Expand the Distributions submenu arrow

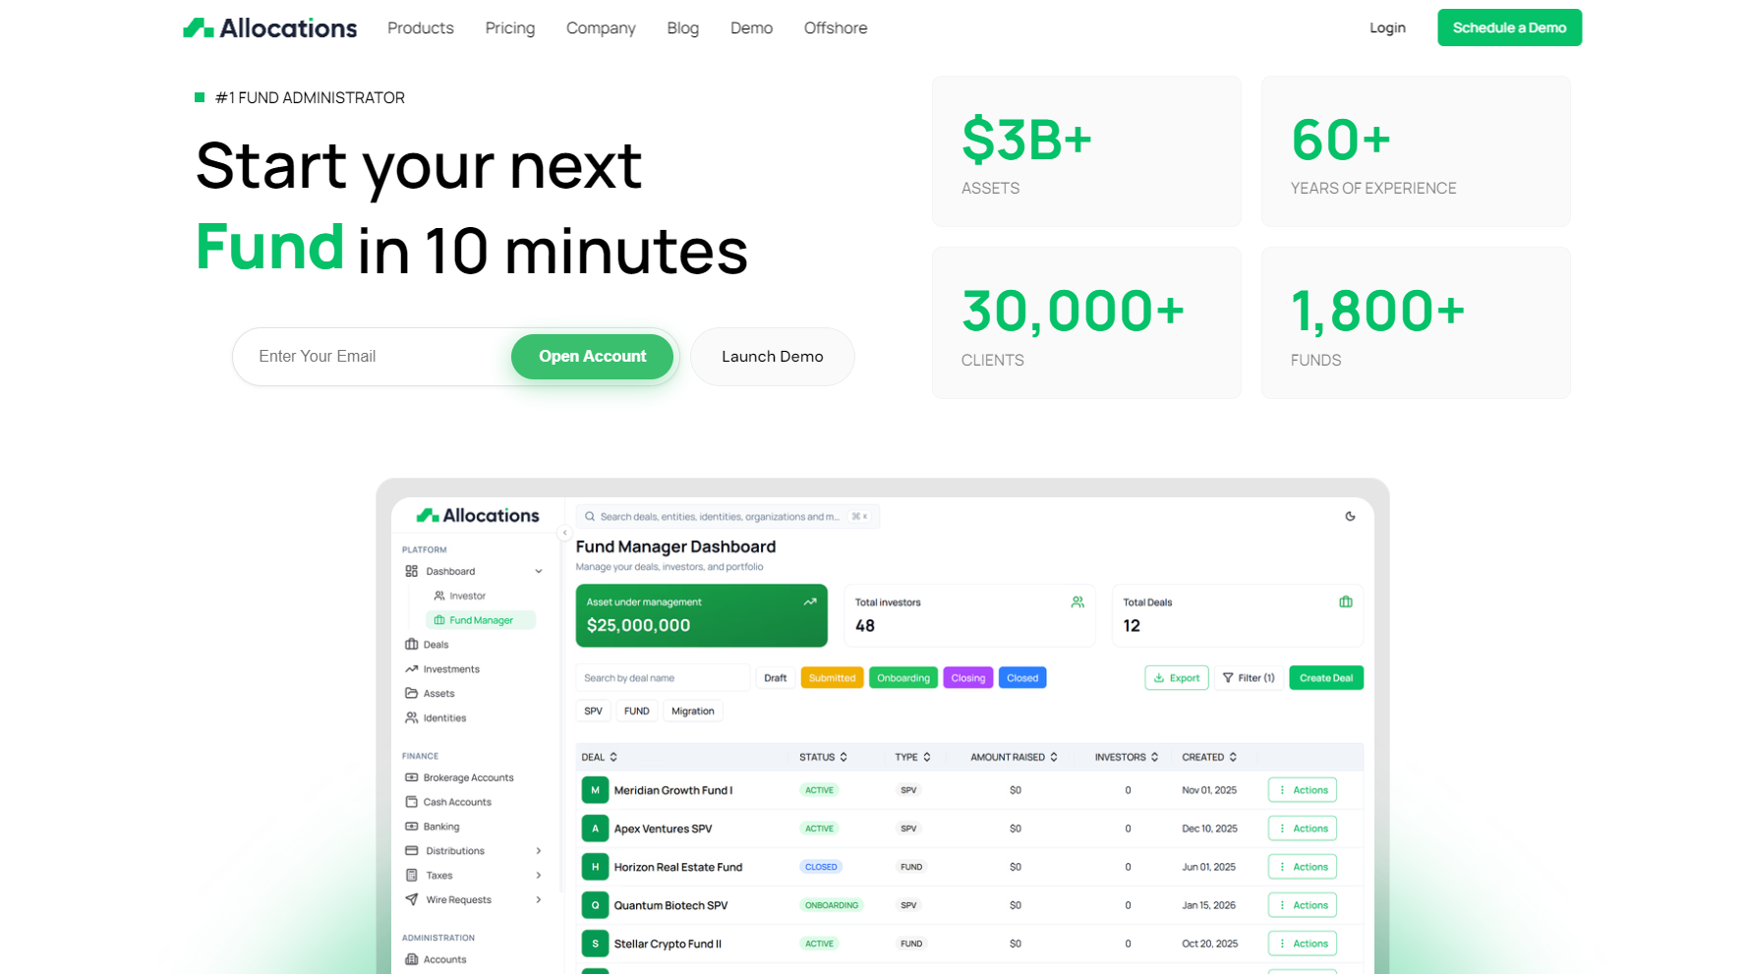pos(539,851)
